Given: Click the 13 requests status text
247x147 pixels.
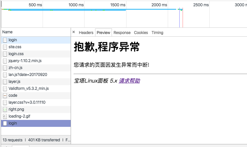Looking at the screenshot, I should tap(13, 140).
